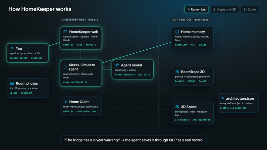Select the "Home memory" node title
The height and width of the screenshot is (150, 267).
(193, 32)
